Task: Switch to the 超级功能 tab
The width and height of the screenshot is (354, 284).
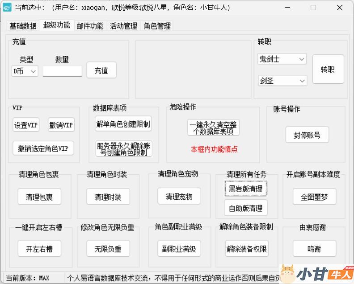Action: (x=56, y=25)
